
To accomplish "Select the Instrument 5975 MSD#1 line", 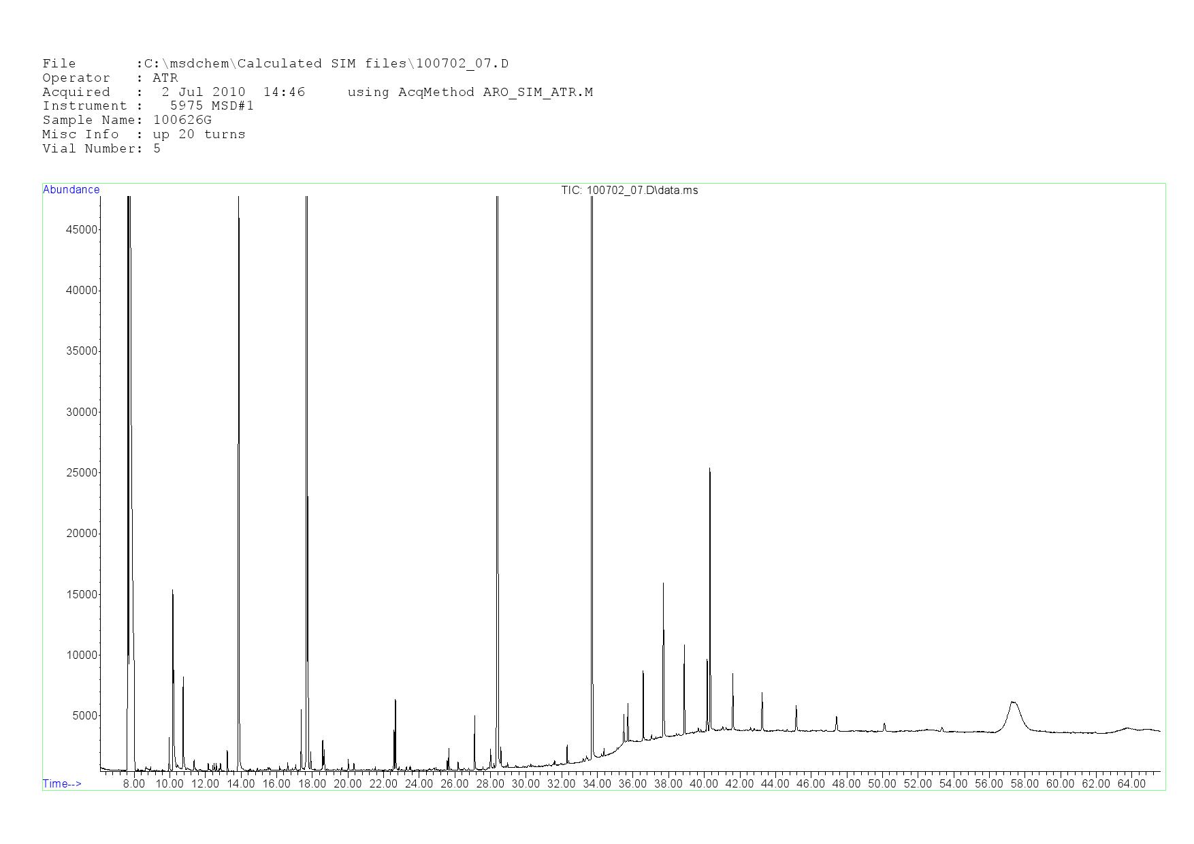I will pyautogui.click(x=148, y=106).
